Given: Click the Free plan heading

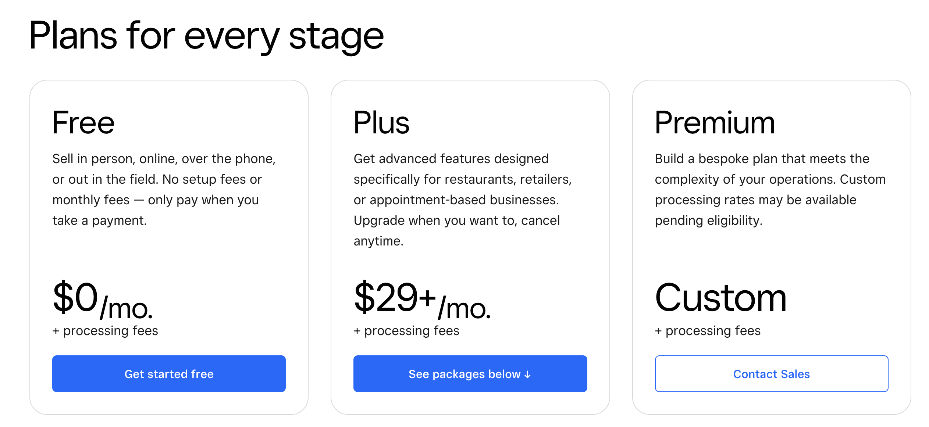Looking at the screenshot, I should tap(83, 122).
